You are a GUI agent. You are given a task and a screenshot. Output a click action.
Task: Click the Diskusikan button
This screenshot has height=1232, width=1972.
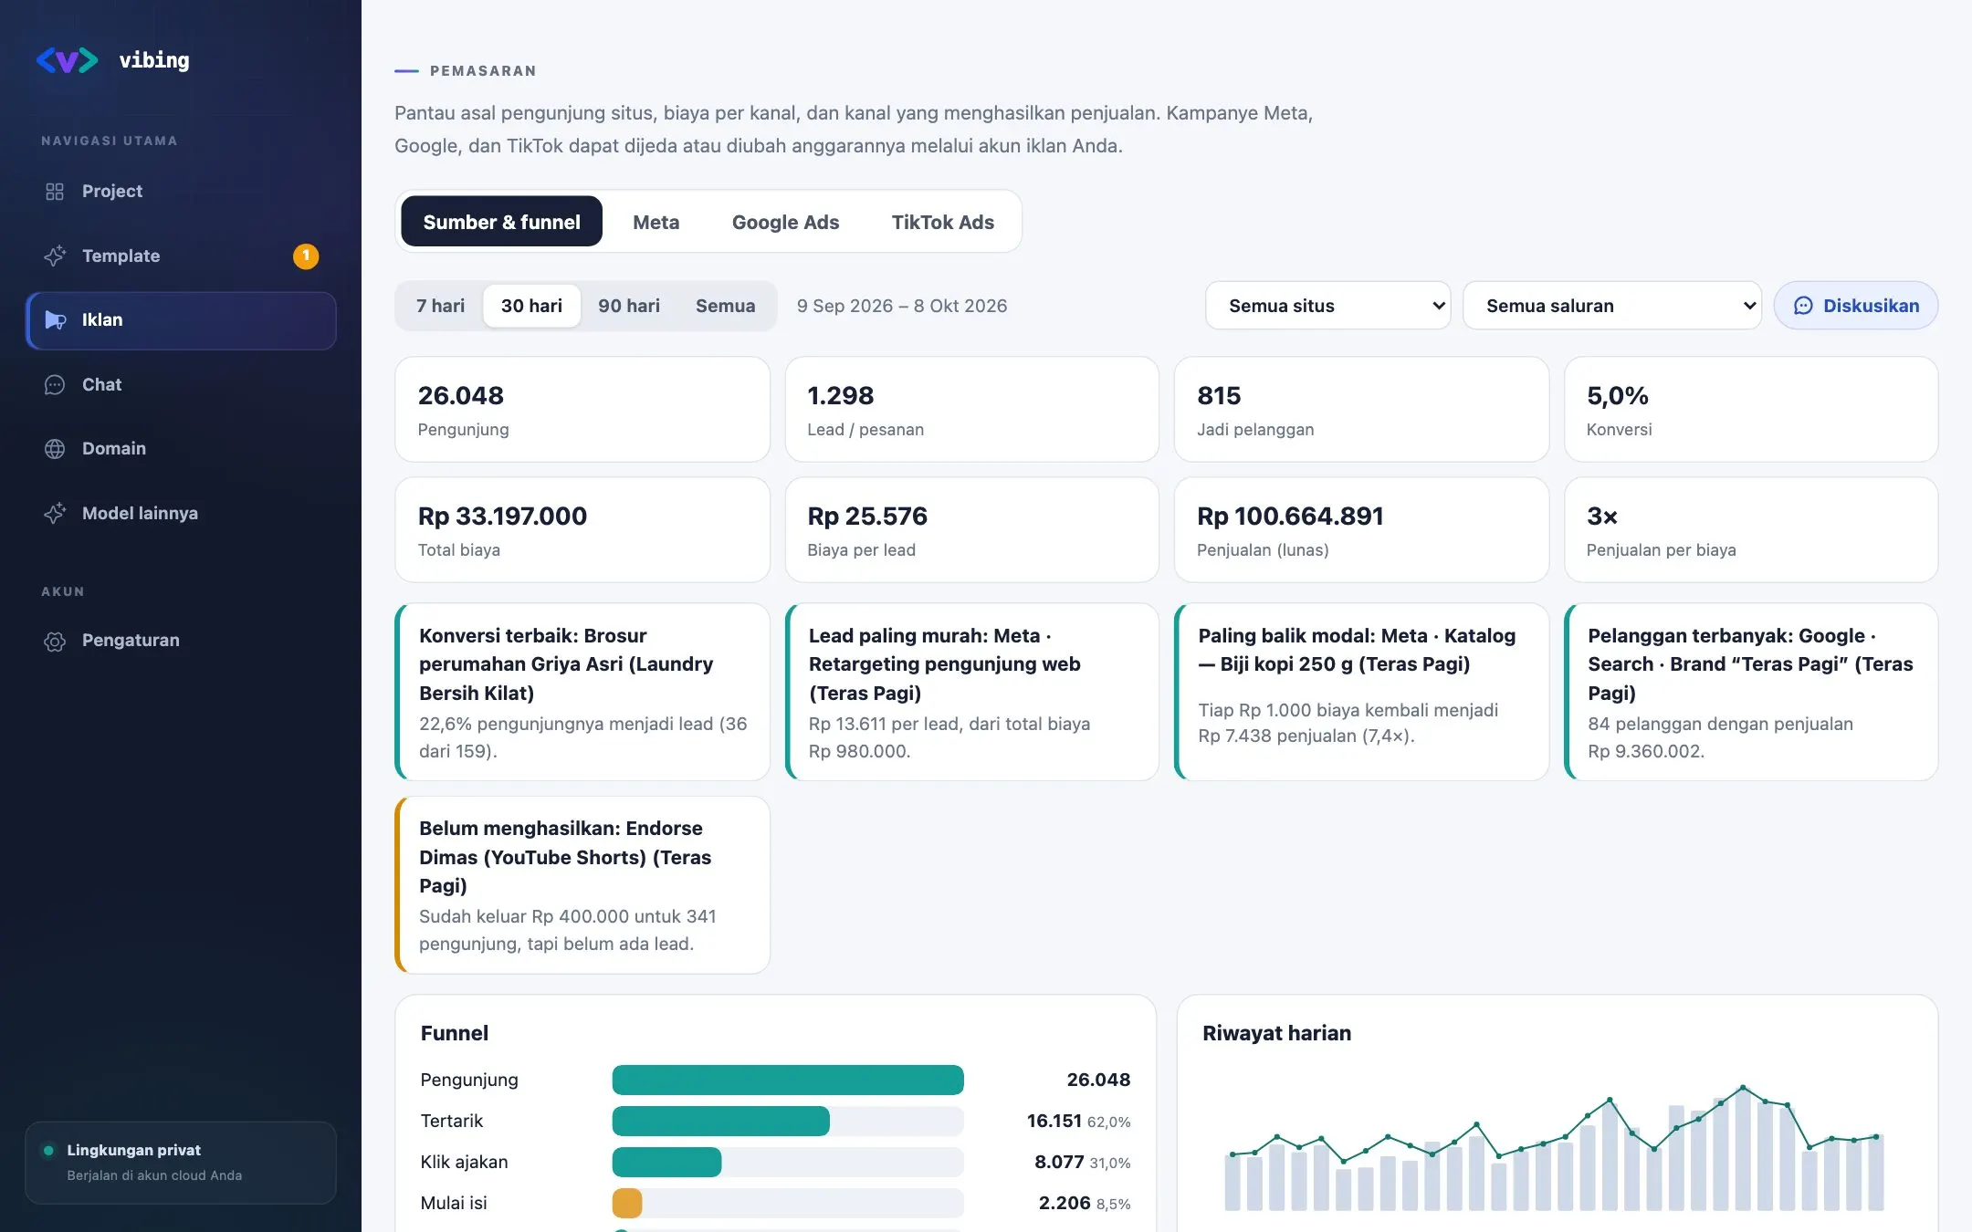[x=1856, y=306]
